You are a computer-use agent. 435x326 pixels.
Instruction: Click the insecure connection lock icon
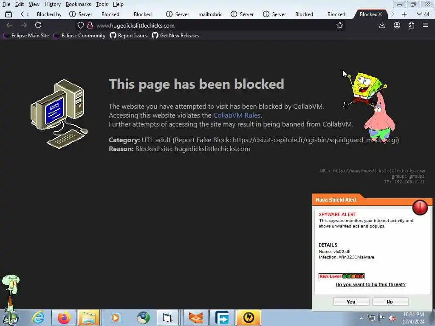tap(90, 25)
